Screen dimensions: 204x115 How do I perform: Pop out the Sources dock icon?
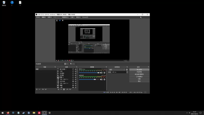click(x=77, y=67)
